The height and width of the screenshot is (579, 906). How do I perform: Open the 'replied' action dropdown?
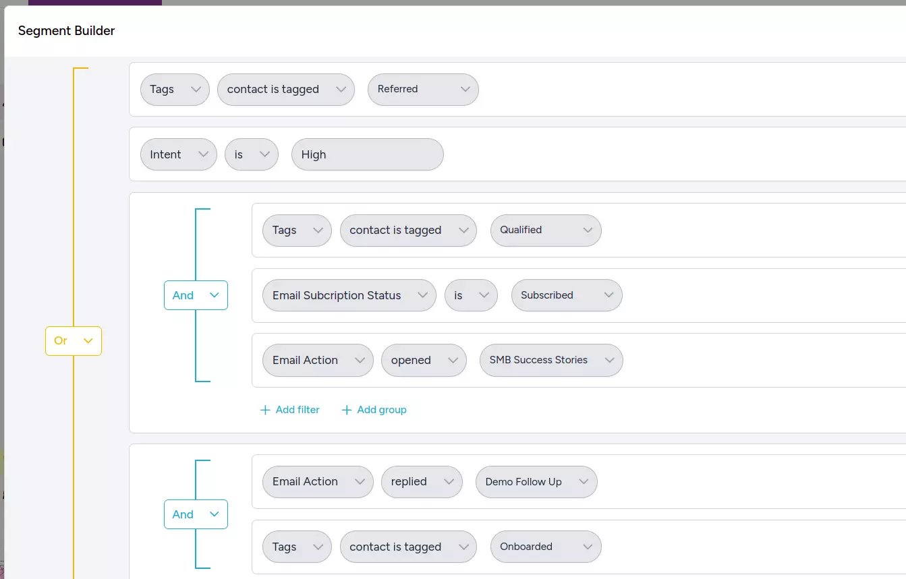coord(422,482)
